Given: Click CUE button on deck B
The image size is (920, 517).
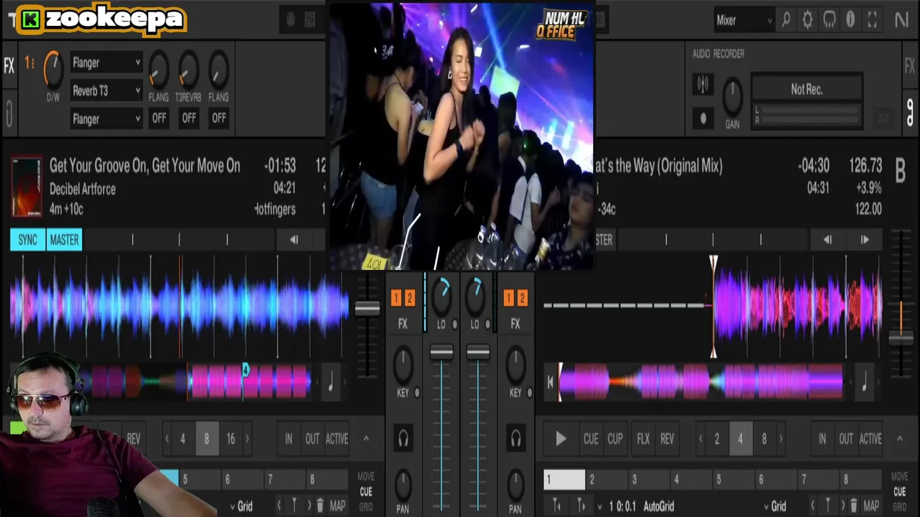Looking at the screenshot, I should (591, 439).
